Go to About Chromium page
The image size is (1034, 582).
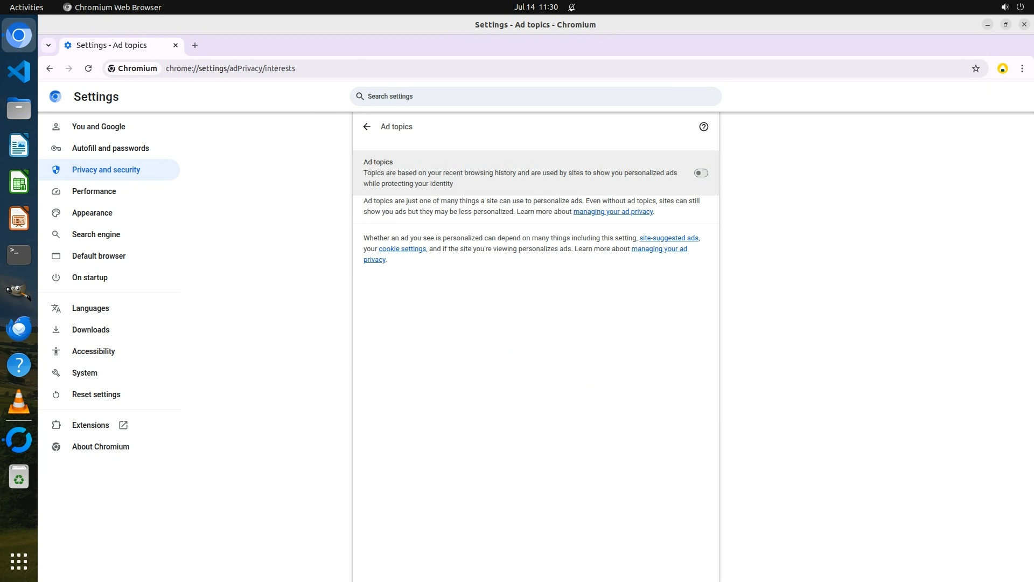101,447
